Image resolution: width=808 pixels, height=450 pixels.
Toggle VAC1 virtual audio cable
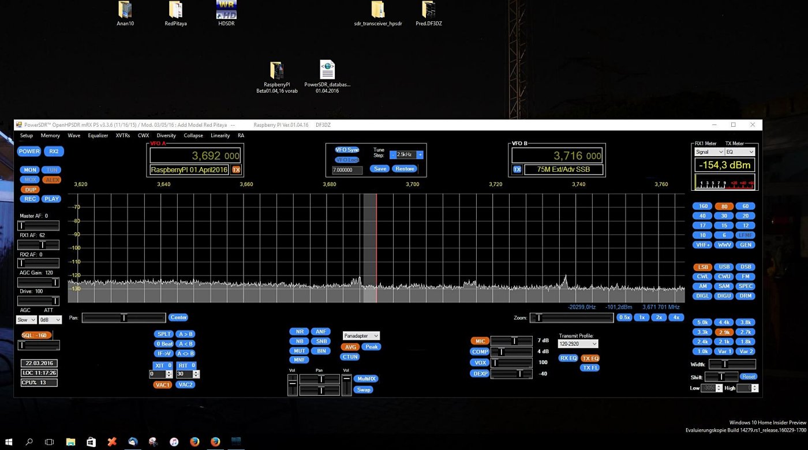pos(163,385)
